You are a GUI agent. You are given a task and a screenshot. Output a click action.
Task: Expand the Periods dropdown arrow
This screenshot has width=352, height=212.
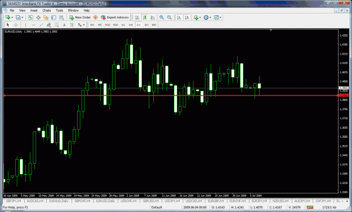210,17
